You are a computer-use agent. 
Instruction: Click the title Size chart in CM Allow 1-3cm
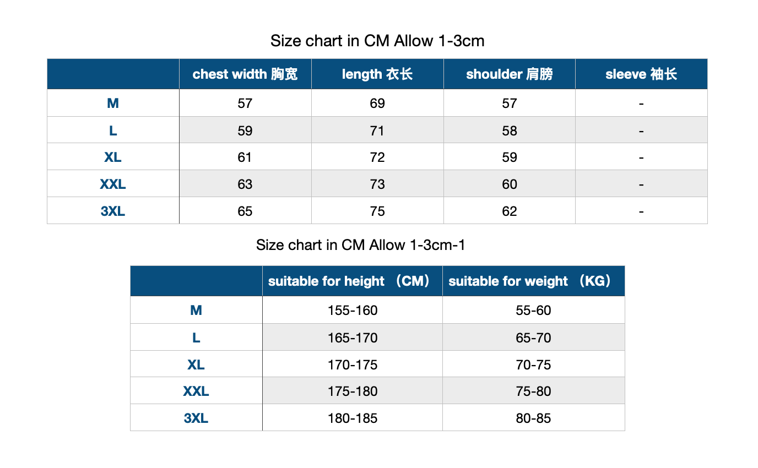point(377,41)
